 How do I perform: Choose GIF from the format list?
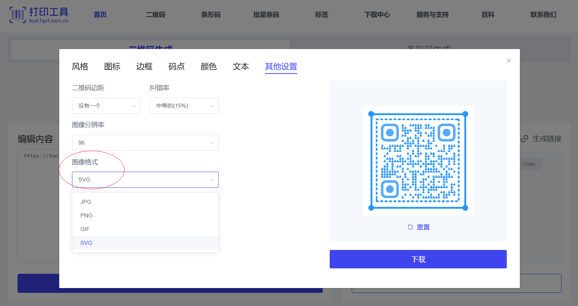click(x=145, y=229)
